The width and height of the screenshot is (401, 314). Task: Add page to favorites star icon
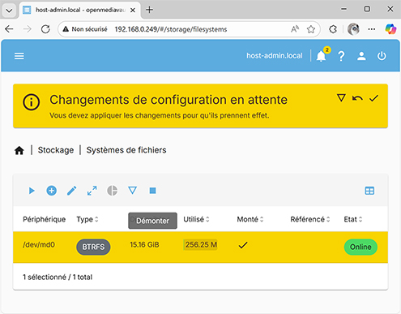311,29
